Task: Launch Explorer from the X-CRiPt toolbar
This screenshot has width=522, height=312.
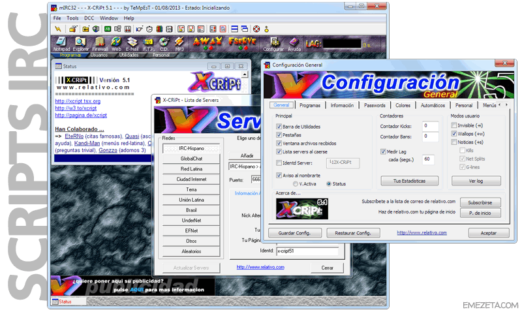Action: coord(81,42)
